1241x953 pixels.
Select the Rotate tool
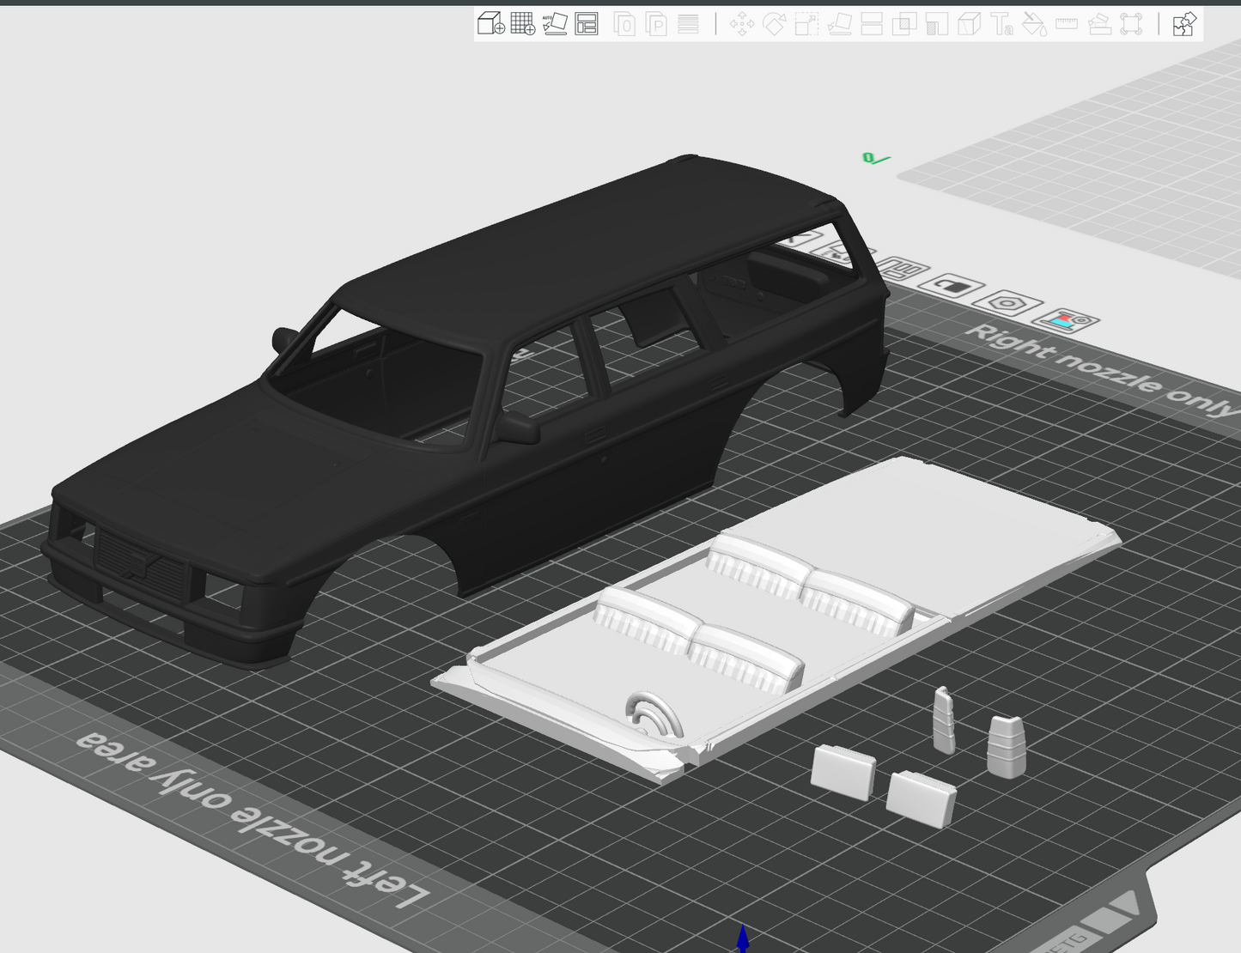(774, 23)
